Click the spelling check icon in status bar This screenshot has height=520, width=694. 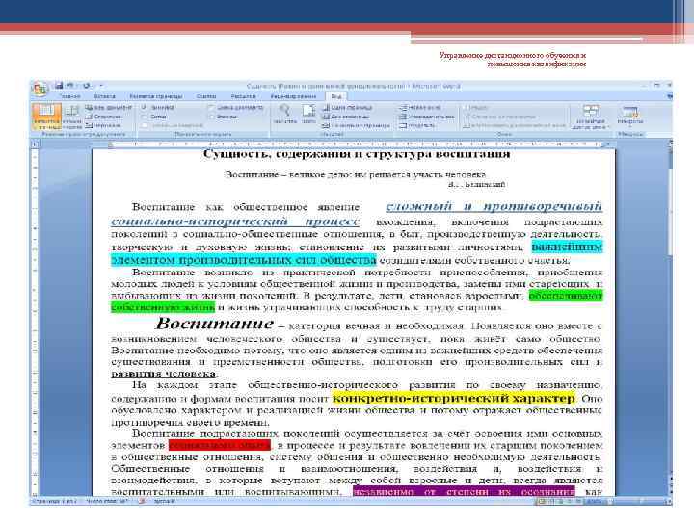coord(142,501)
